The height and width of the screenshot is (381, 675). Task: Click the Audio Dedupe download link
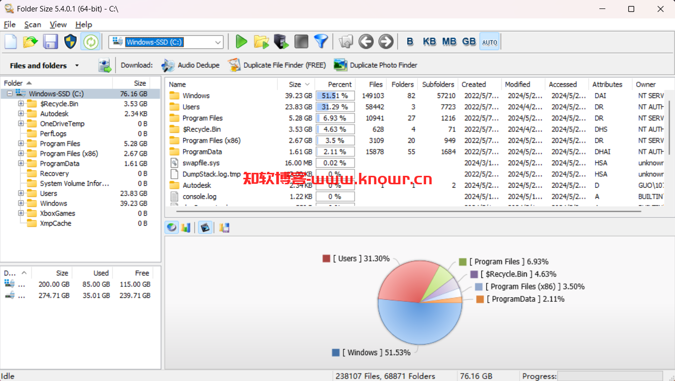pos(191,65)
